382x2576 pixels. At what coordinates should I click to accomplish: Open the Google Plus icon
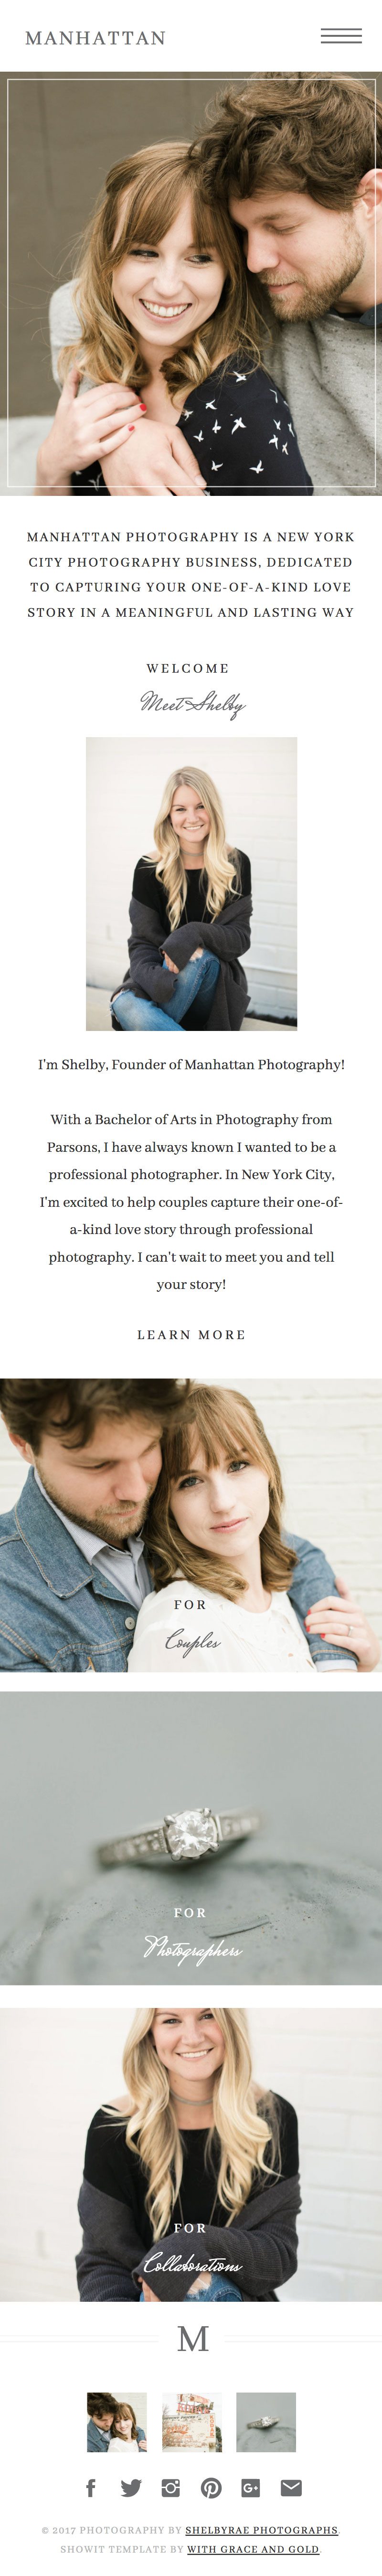(251, 2487)
